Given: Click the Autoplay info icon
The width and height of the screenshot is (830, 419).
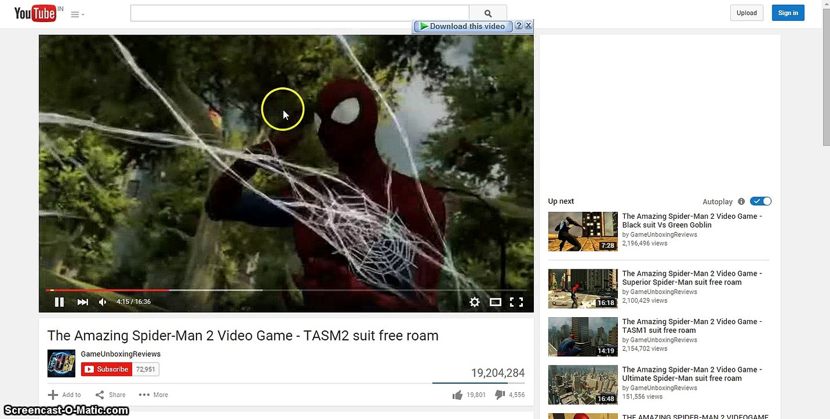Looking at the screenshot, I should [x=741, y=201].
